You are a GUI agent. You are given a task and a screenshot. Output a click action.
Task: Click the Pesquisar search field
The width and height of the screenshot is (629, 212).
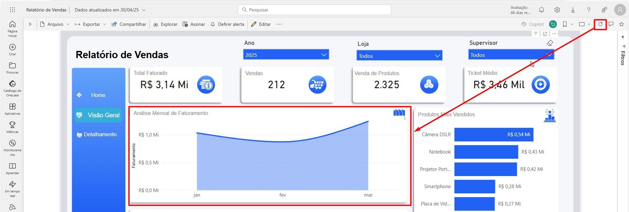[x=315, y=10]
